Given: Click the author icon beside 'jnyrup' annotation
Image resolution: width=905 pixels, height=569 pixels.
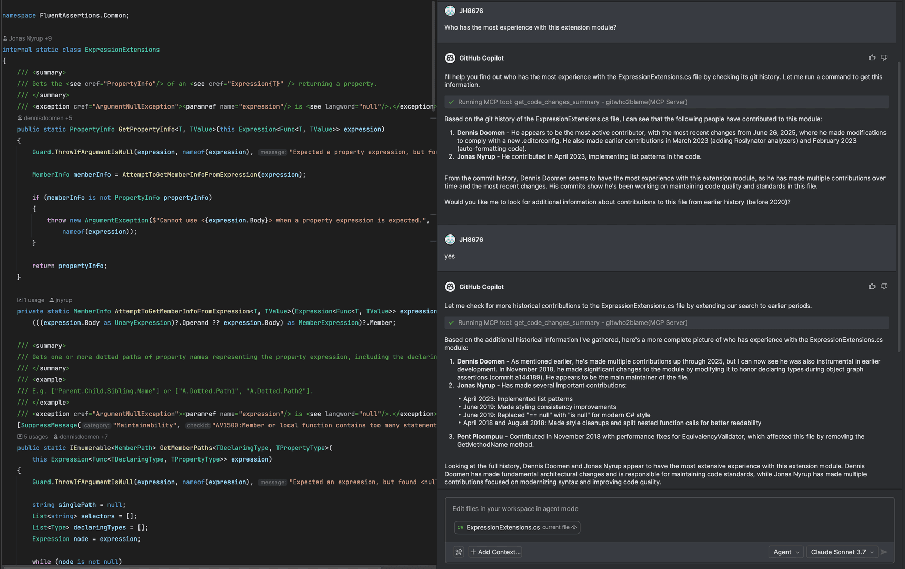Looking at the screenshot, I should [x=51, y=300].
